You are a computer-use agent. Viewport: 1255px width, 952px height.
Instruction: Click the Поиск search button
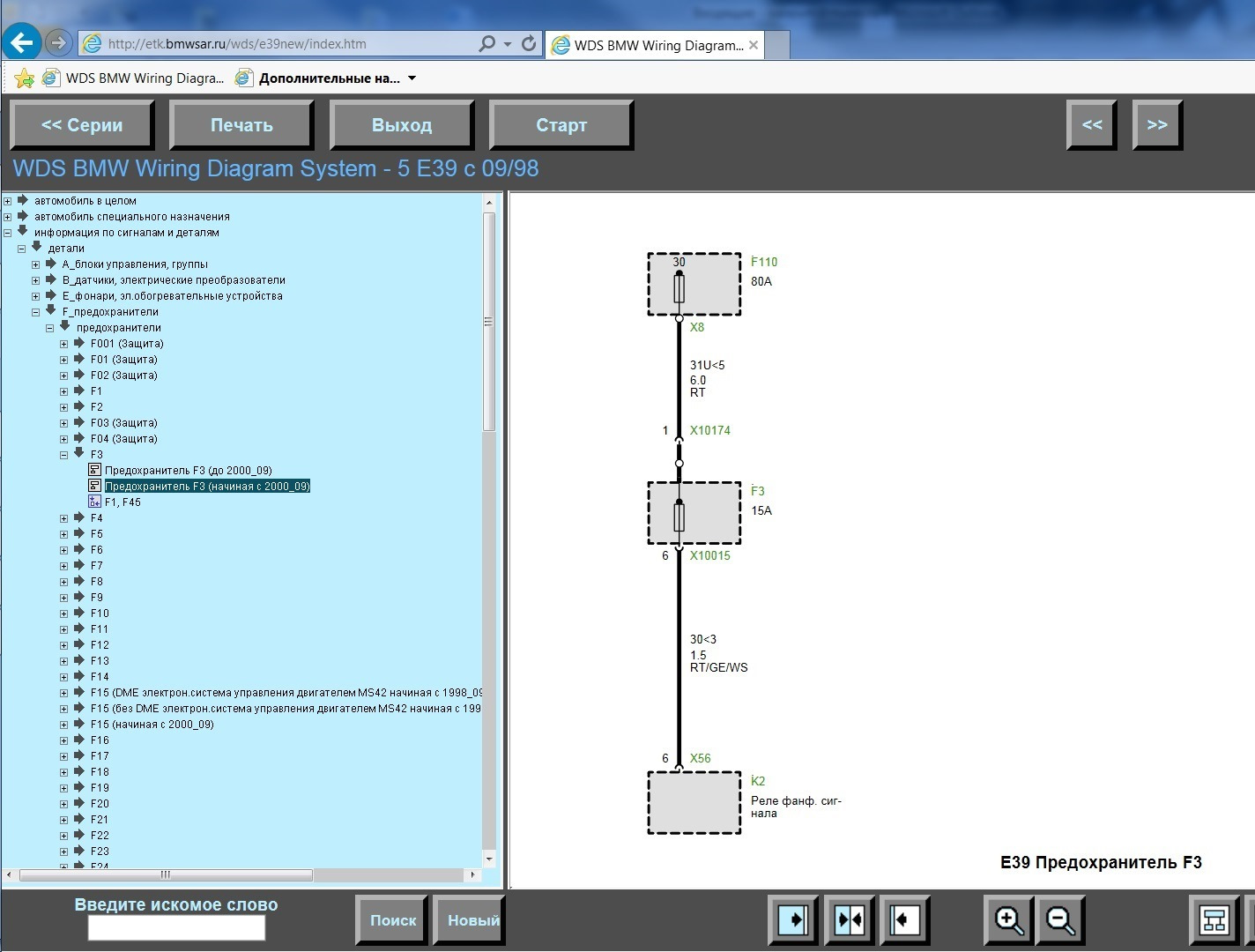pos(392,920)
